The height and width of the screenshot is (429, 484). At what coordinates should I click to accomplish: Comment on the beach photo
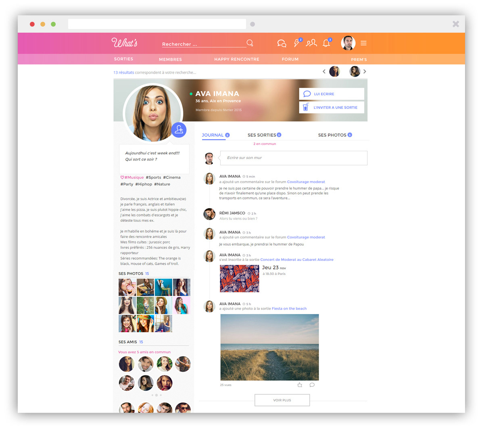312,385
